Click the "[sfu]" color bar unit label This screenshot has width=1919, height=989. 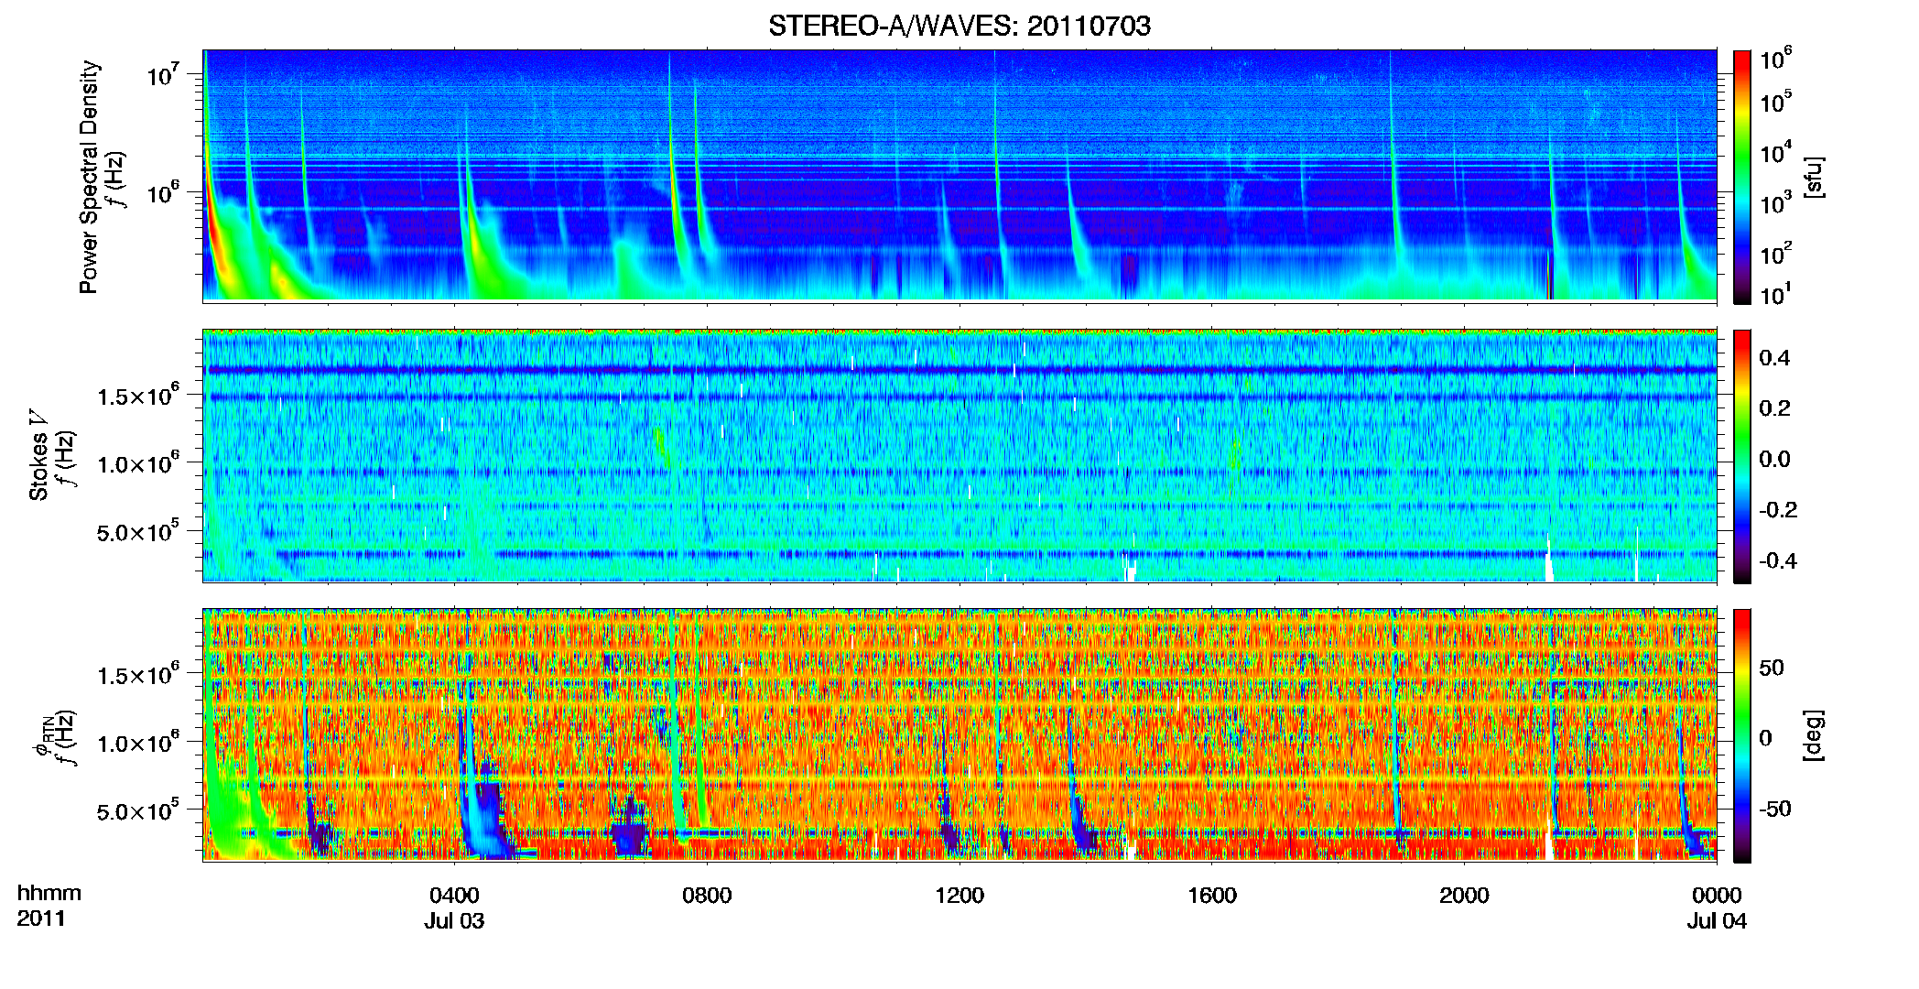1813,178
